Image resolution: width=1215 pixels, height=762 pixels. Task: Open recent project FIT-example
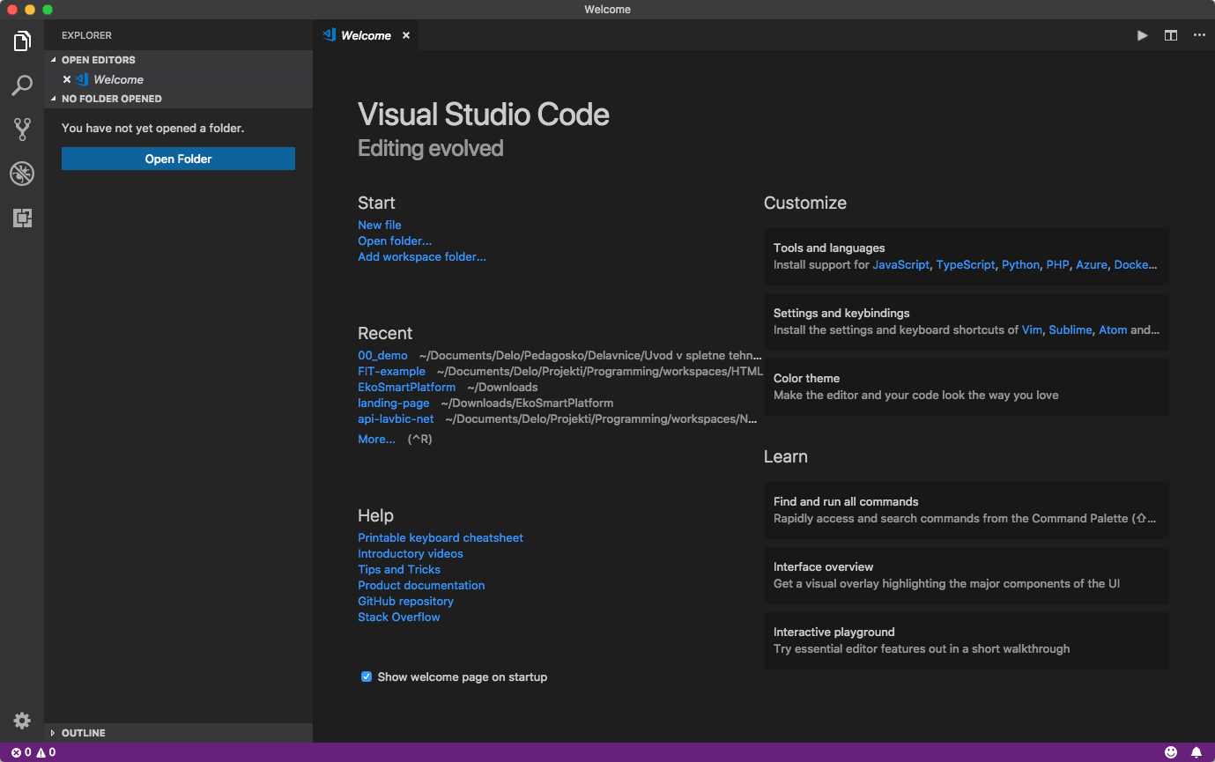tap(391, 371)
